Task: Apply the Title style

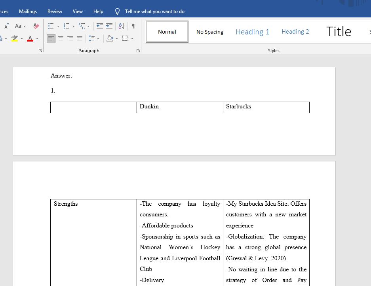Action: [339, 32]
